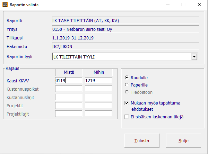Click the Sulje button

(x=183, y=141)
